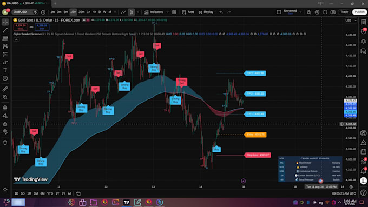This screenshot has width=368, height=207.
Task: Click the XAUUSD symbol search field
Action: (x=23, y=12)
